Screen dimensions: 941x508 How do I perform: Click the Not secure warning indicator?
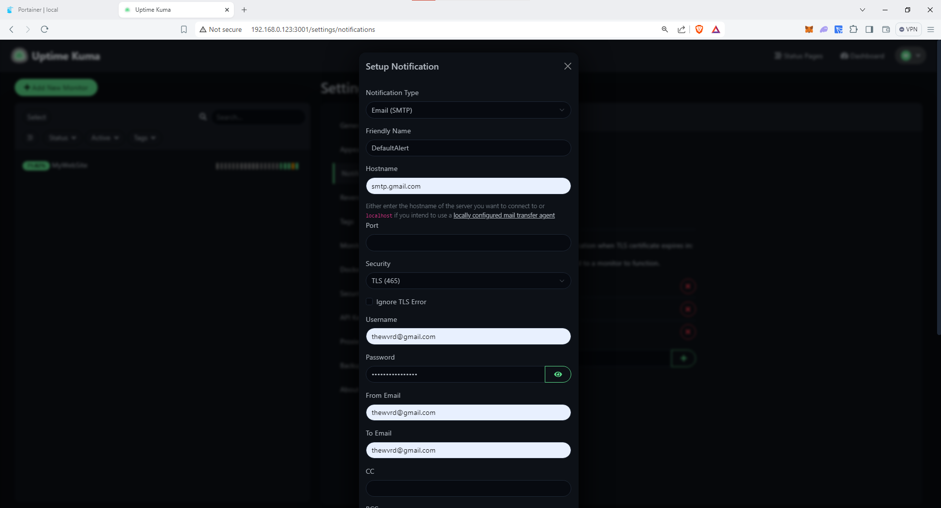221,29
